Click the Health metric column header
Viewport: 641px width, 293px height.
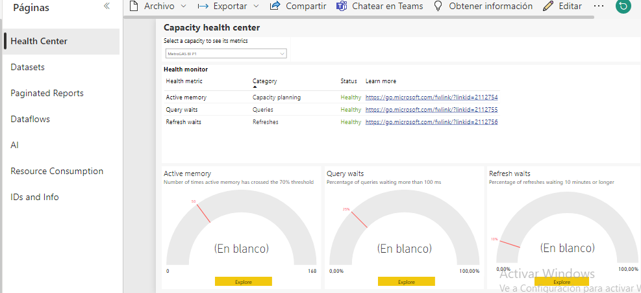tap(184, 81)
